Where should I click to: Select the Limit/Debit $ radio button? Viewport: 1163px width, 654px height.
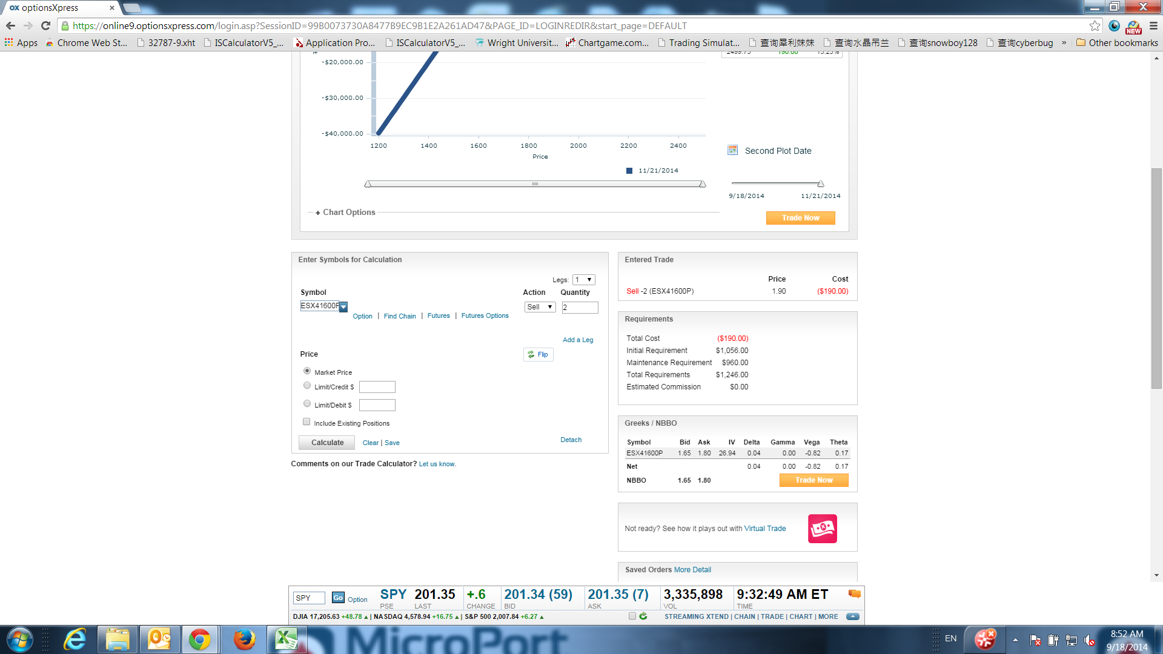tap(307, 404)
